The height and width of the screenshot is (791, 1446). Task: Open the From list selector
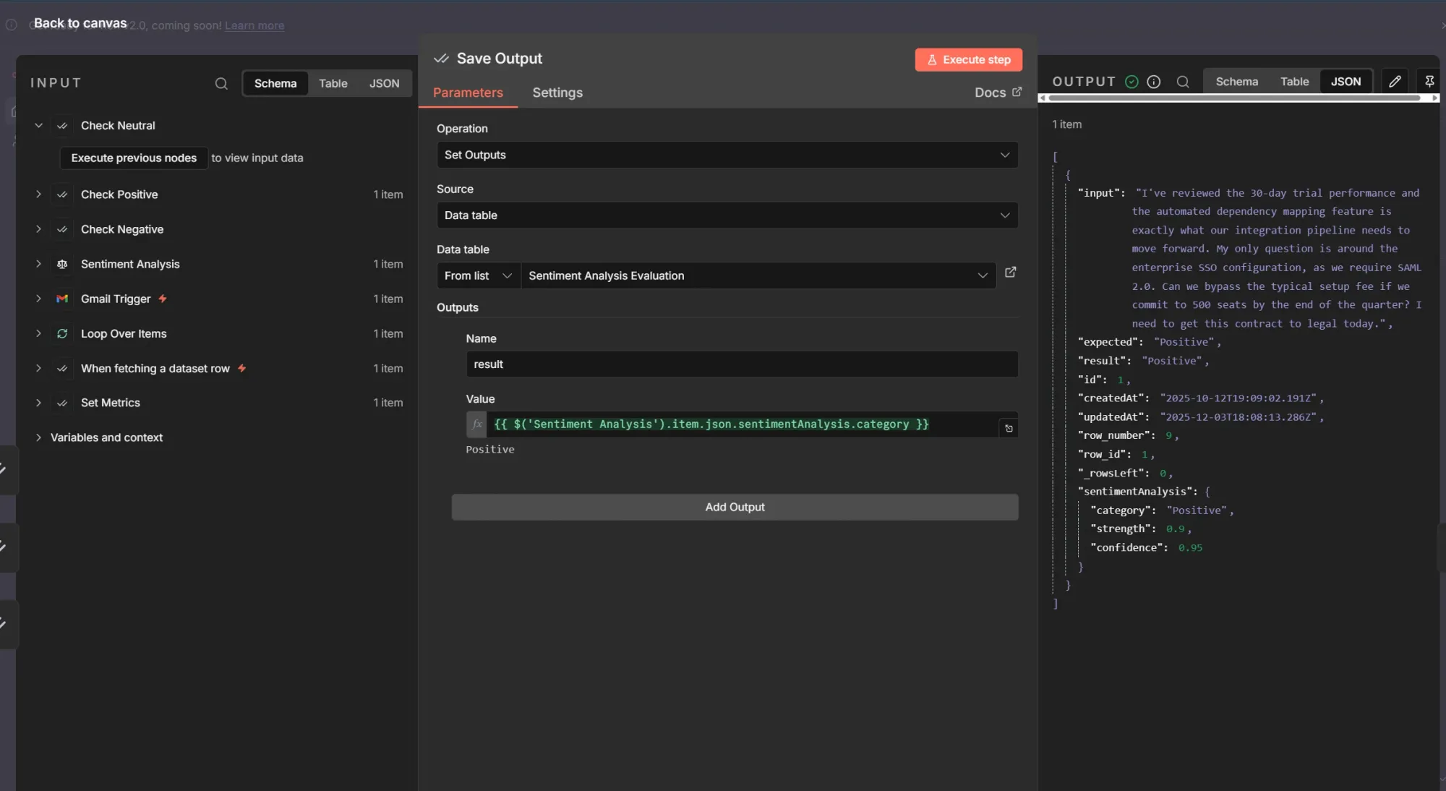click(477, 275)
